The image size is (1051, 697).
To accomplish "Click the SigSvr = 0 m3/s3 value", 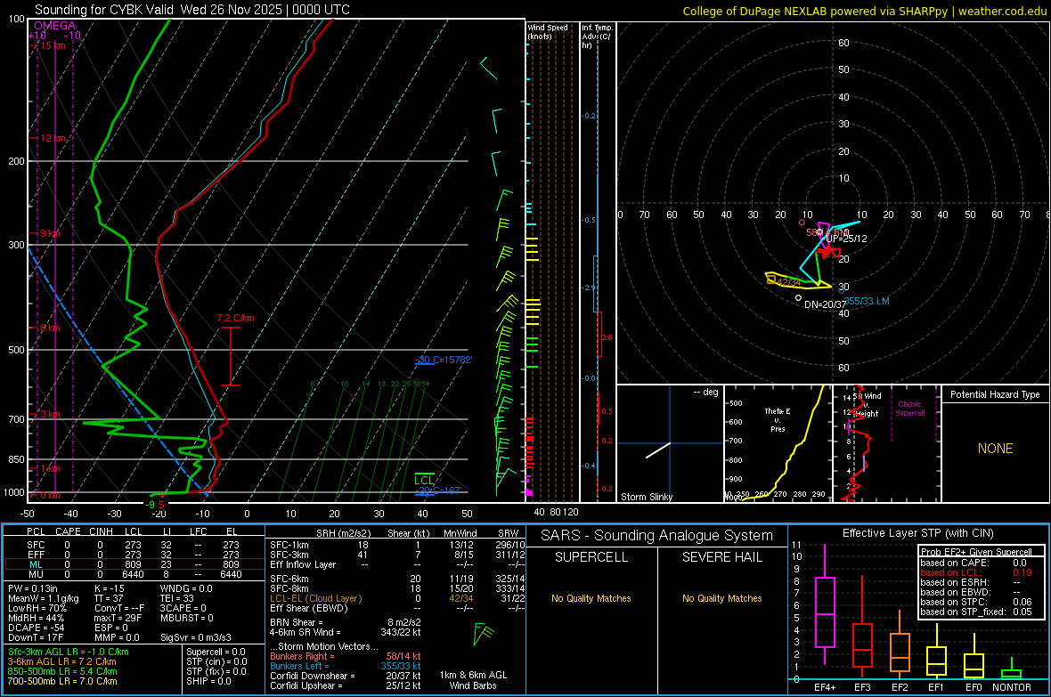I will tap(196, 637).
